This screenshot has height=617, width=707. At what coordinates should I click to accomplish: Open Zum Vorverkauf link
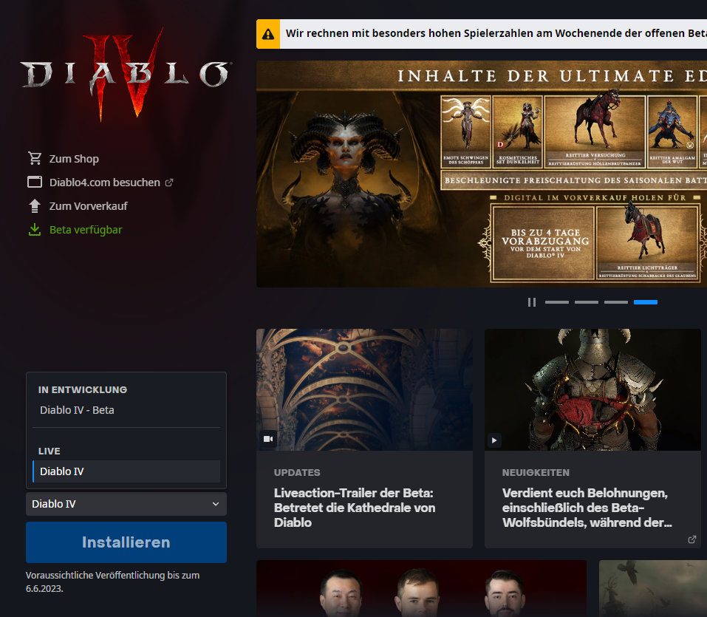[89, 206]
